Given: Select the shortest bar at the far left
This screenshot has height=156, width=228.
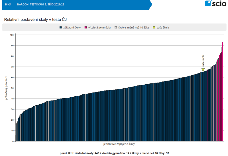Looking at the screenshot, I should click(16, 133).
